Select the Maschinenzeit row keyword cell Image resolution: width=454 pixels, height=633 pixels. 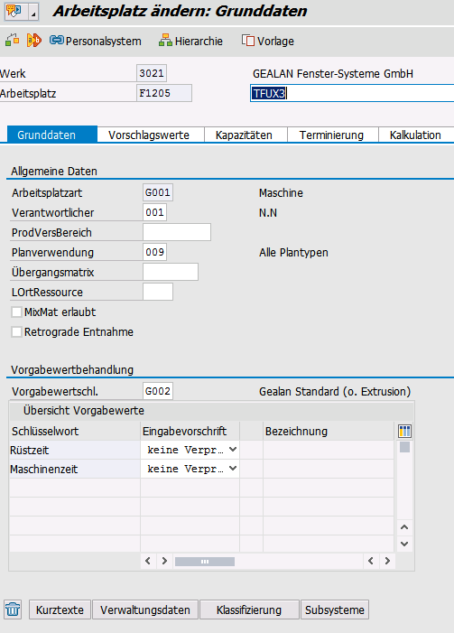pos(75,469)
